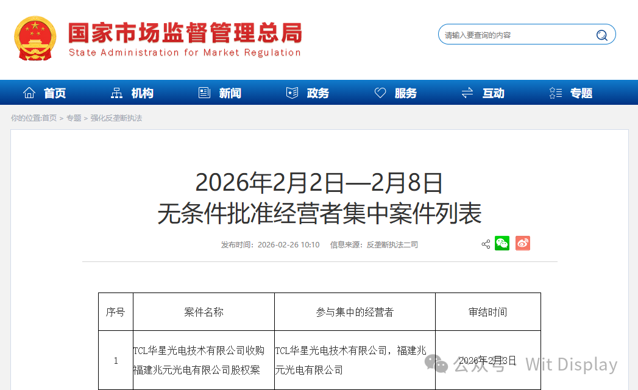
Task: Click the national emblem logo
Action: tap(37, 39)
